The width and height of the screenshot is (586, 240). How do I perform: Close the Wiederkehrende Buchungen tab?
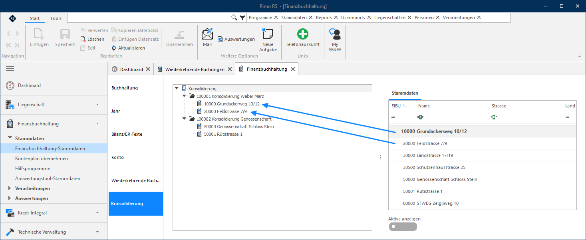(x=230, y=69)
